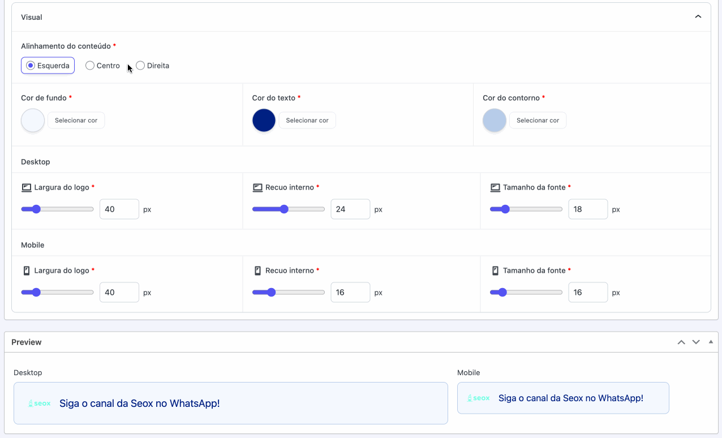Select the Centro alignment radio button
This screenshot has height=438, width=722.
click(x=90, y=66)
